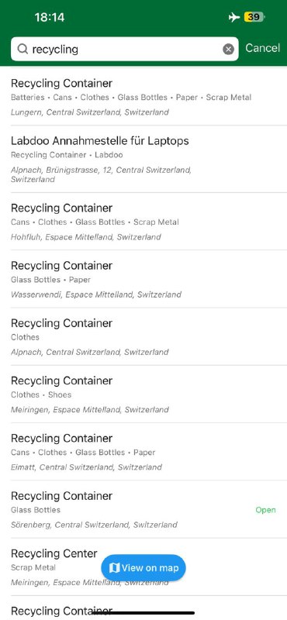Tap the green Open status label
This screenshot has height=620, width=287.
tap(265, 510)
